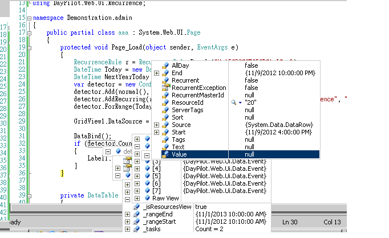Click the AllDay value false
389x238 pixels.
coord(252,65)
